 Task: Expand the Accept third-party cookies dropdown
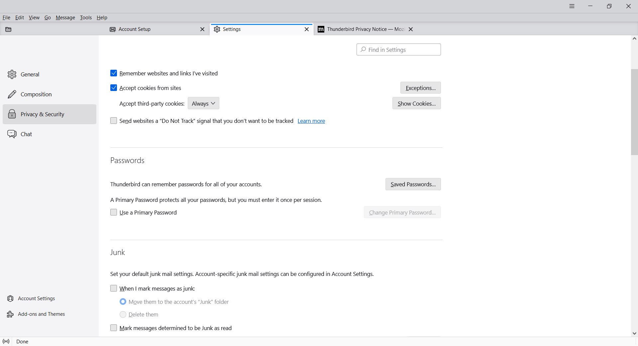click(203, 103)
